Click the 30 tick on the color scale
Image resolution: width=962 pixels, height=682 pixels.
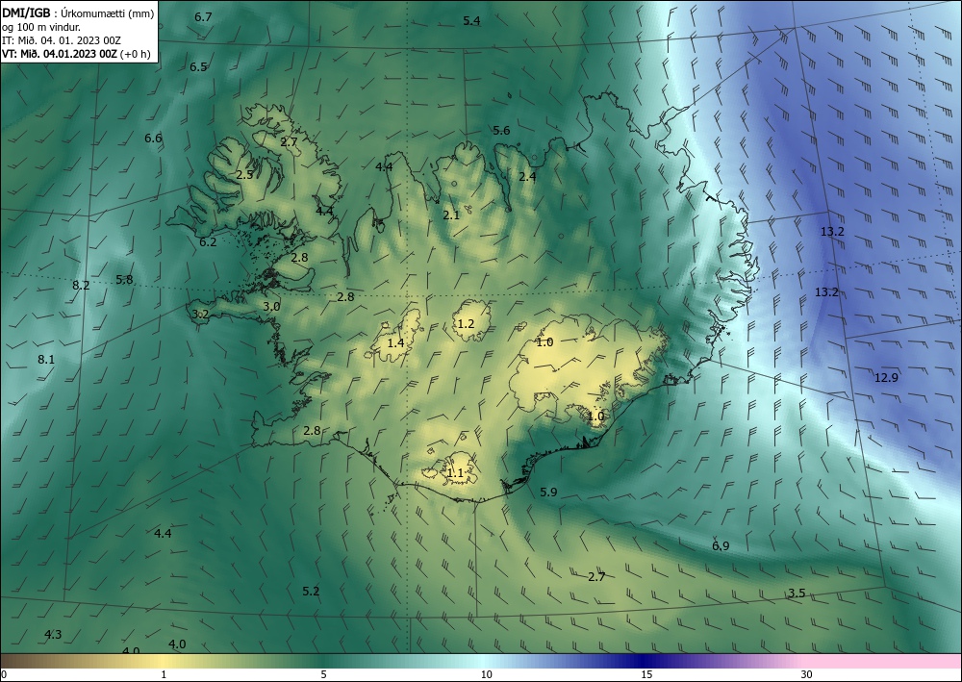coord(806,674)
